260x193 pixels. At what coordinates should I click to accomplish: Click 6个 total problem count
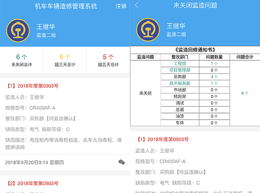(x=245, y=93)
